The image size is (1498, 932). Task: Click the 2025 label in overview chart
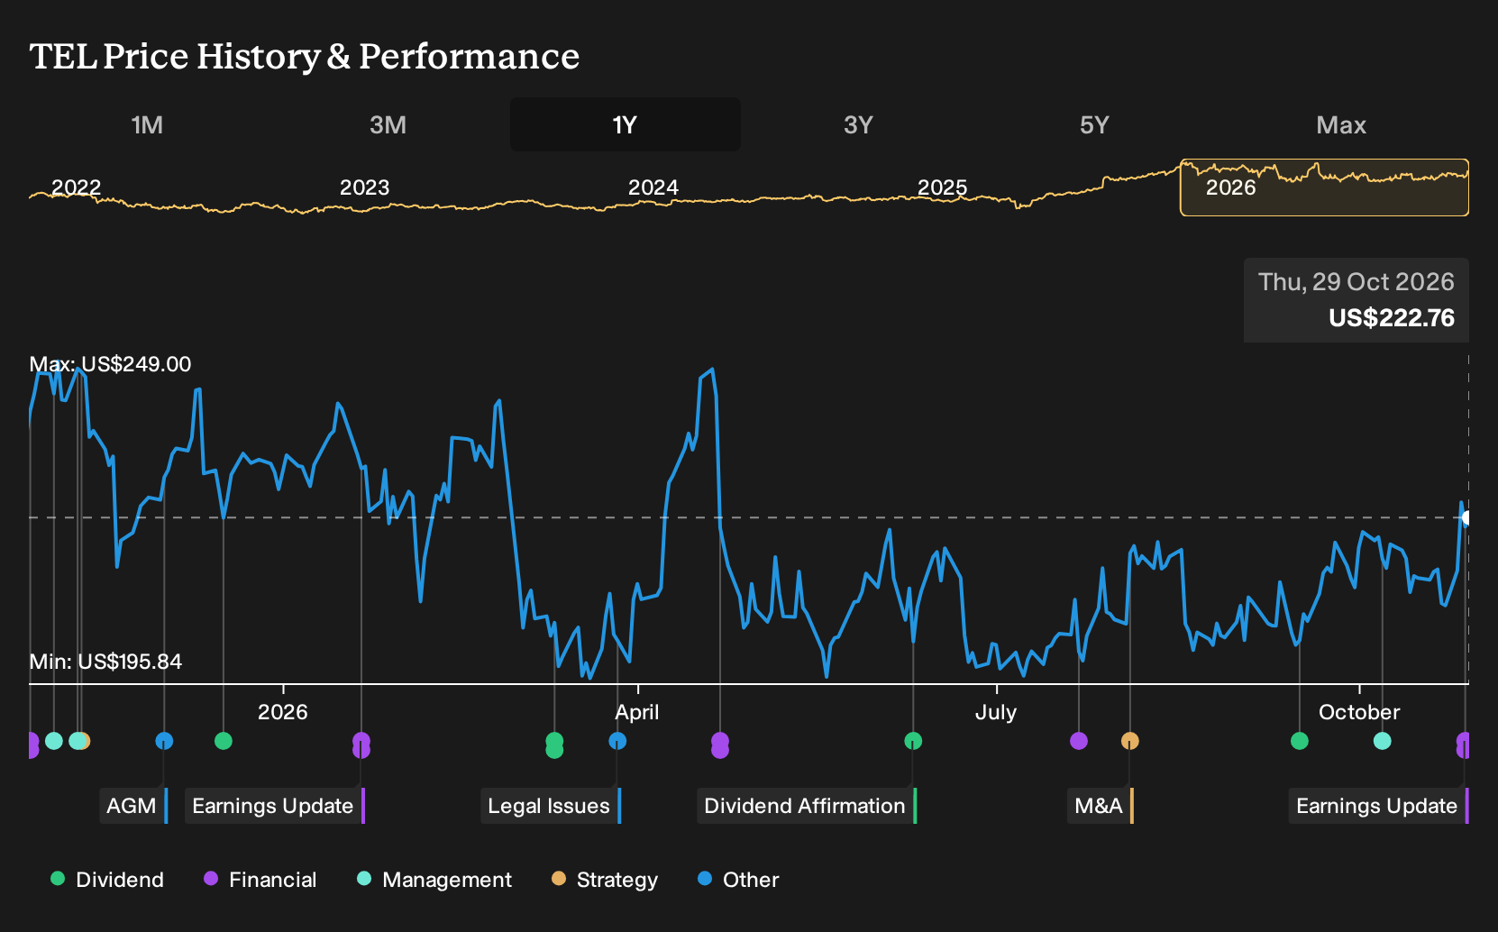tap(942, 187)
